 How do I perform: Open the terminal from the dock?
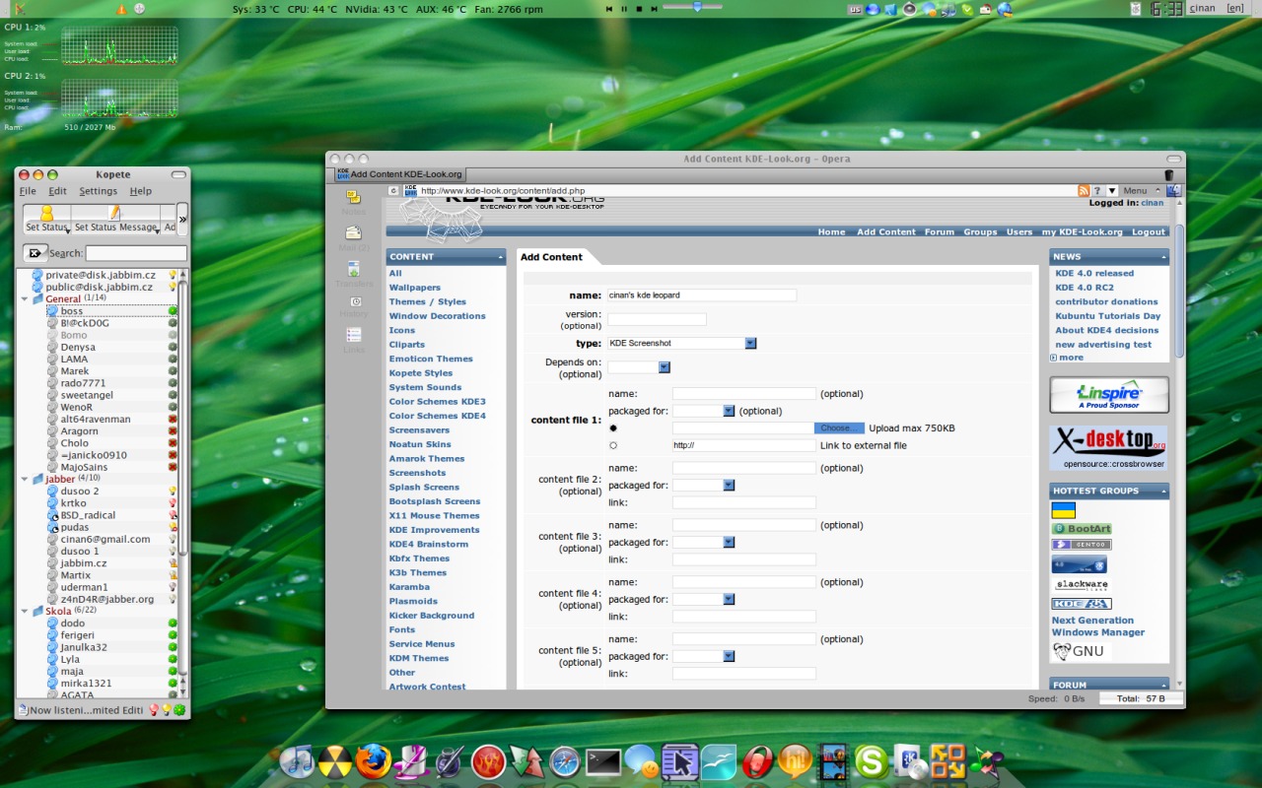602,761
